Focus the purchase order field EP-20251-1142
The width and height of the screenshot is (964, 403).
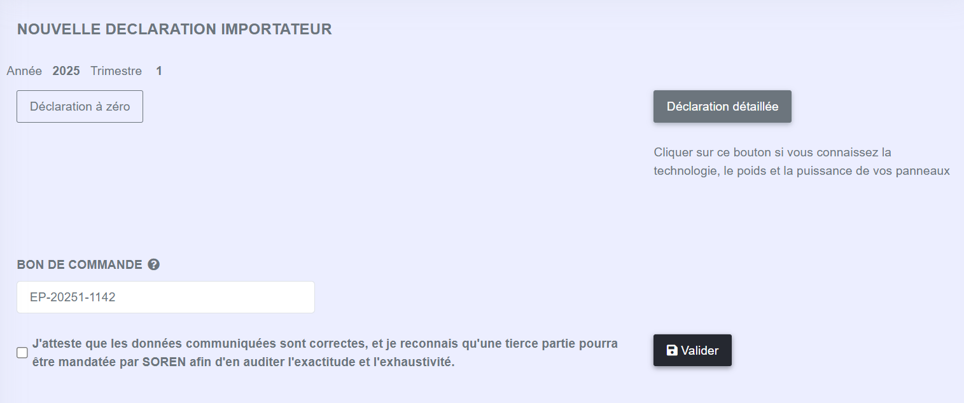pyautogui.click(x=165, y=297)
